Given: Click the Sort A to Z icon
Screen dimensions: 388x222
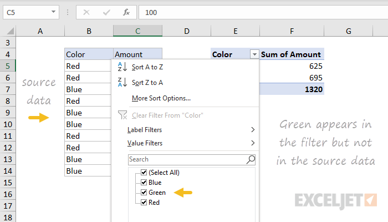Looking at the screenshot, I should coord(122,67).
